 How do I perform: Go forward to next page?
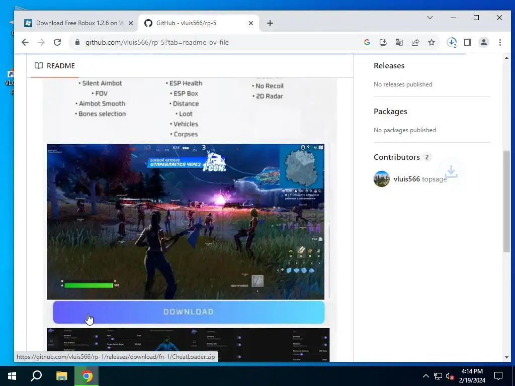coord(41,42)
